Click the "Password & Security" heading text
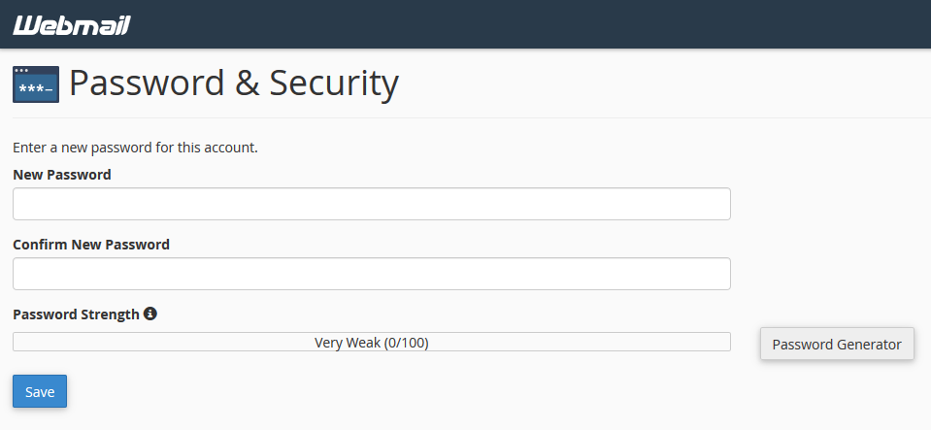 [234, 83]
